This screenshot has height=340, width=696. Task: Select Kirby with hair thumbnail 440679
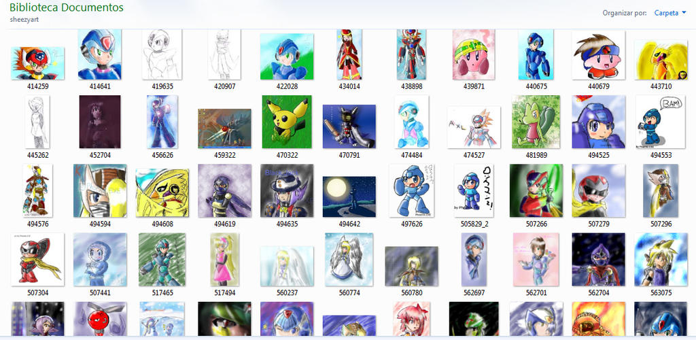click(x=598, y=55)
